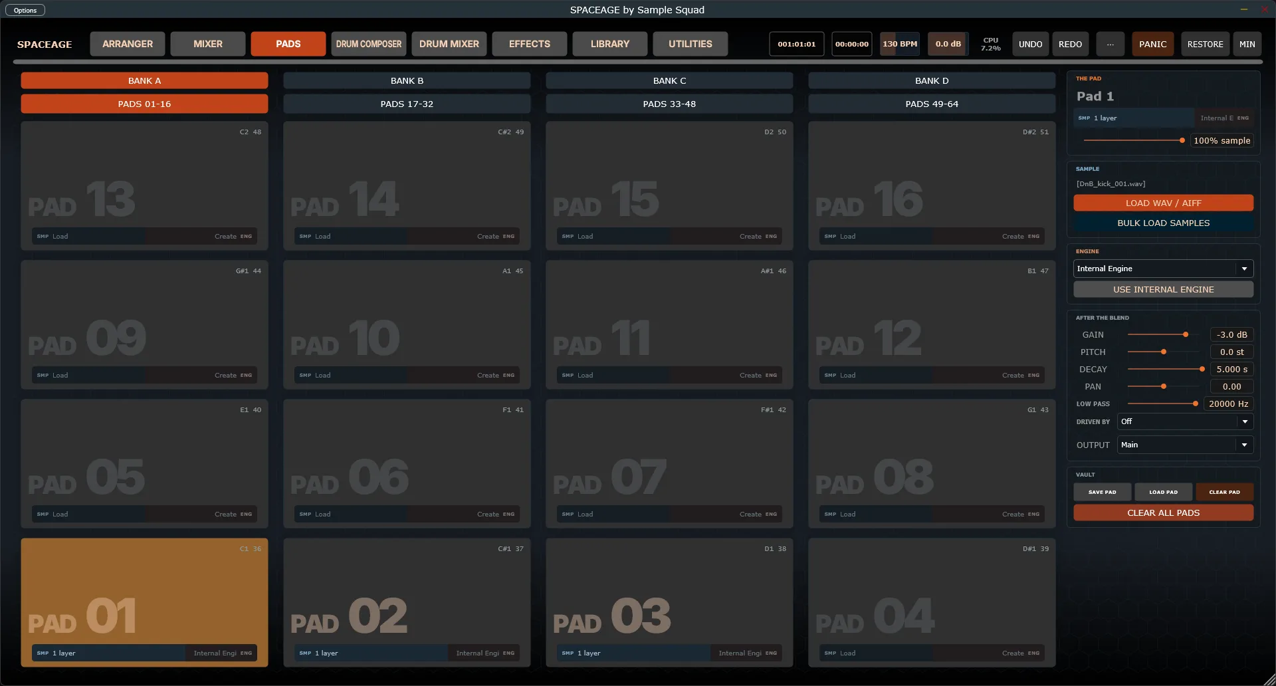
Task: Click SMP Load on PAD 05
Action: [88, 514]
